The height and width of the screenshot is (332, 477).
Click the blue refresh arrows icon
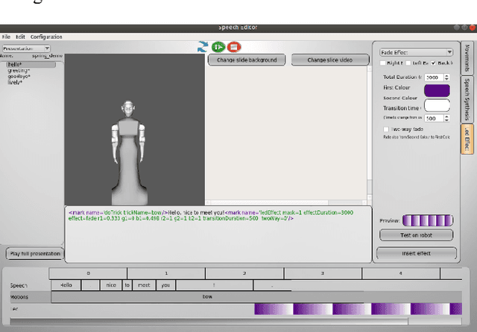point(202,46)
